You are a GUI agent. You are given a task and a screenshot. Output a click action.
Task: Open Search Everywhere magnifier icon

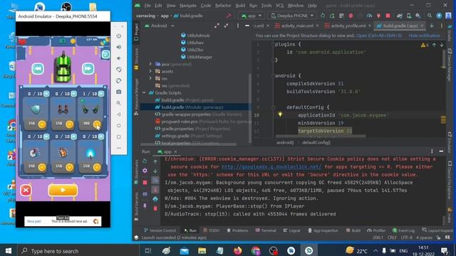tap(430, 16)
